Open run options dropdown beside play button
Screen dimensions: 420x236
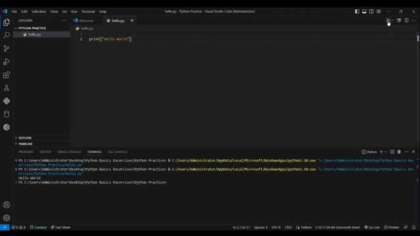tap(392, 20)
